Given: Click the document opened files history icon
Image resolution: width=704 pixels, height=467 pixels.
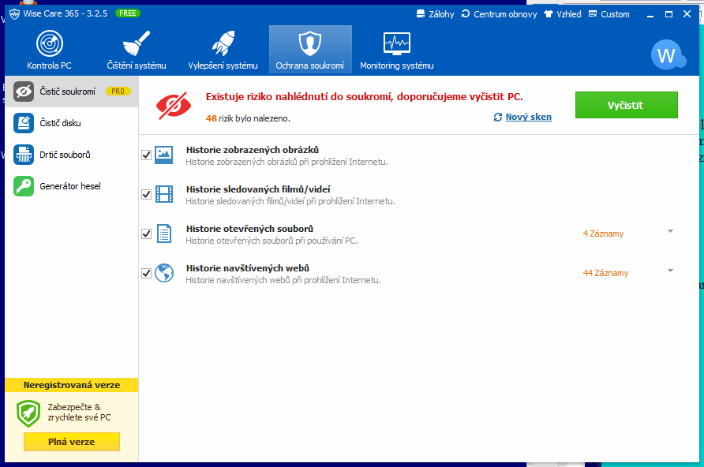Looking at the screenshot, I should (164, 233).
